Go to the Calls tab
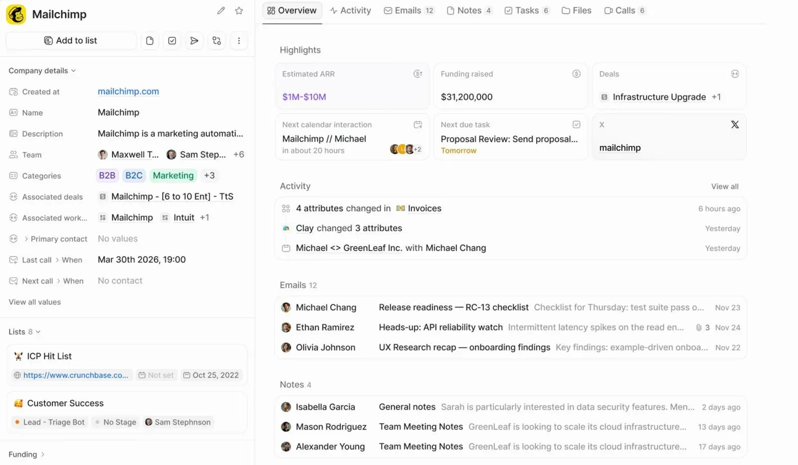Screen dimensions: 798x465 [625, 10]
